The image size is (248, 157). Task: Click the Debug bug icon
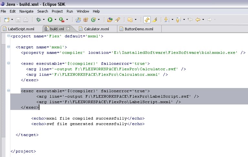coord(38,20)
